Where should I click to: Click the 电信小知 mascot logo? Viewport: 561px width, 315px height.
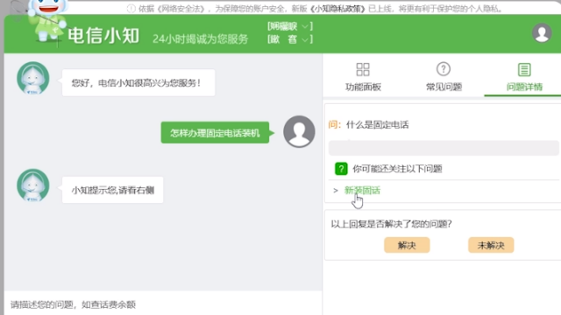coord(47,21)
